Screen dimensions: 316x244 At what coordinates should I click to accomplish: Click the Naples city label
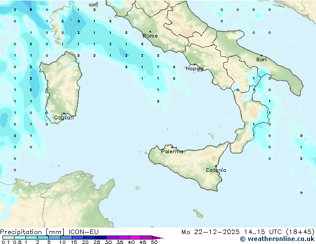click(x=195, y=69)
